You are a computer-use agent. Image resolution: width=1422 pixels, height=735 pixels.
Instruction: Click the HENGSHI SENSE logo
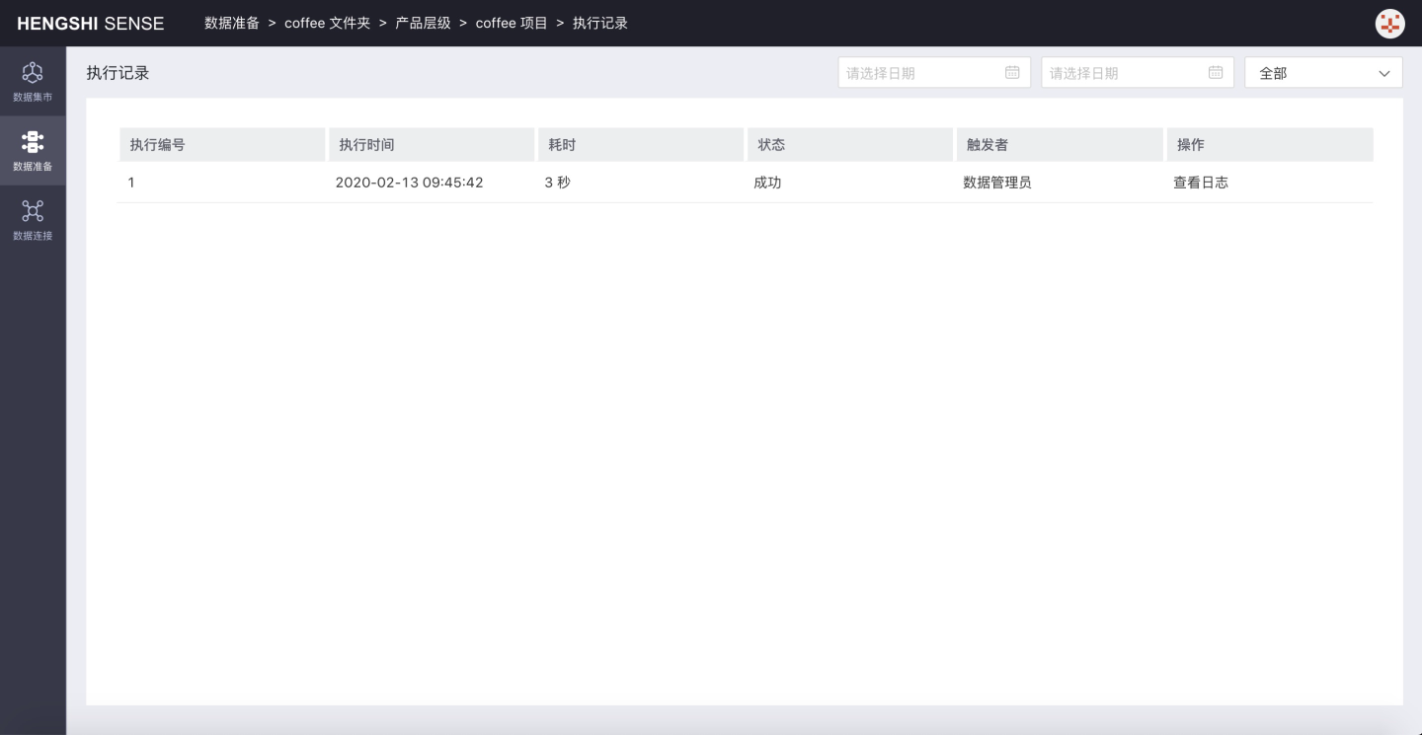[x=91, y=24]
